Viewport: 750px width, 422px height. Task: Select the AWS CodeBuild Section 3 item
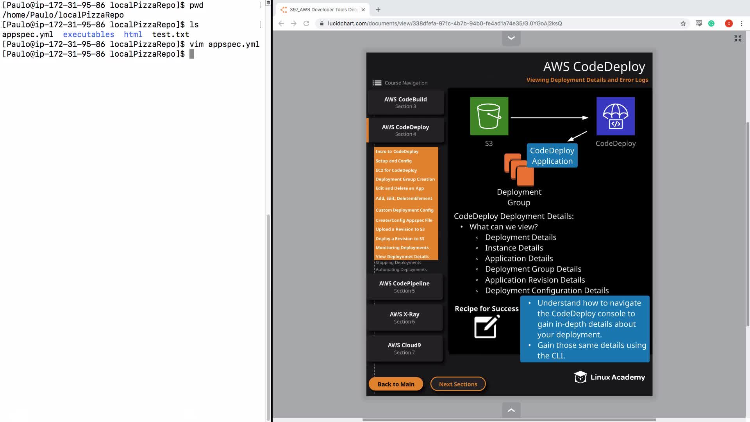[x=405, y=102]
